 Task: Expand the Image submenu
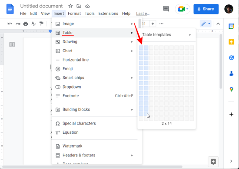pyautogui.click(x=94, y=24)
